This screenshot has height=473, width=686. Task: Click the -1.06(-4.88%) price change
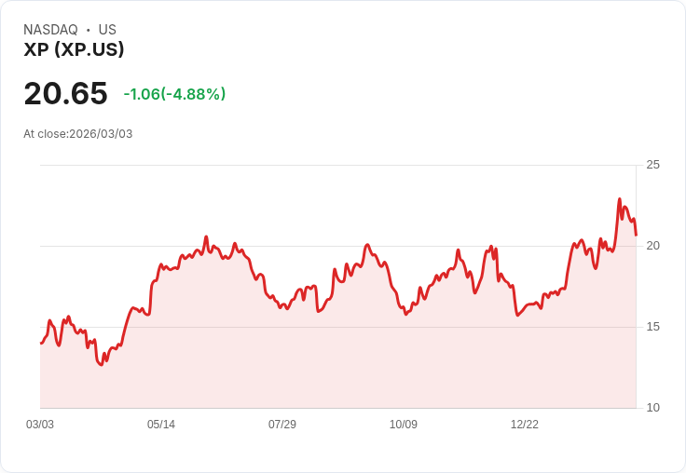click(174, 94)
